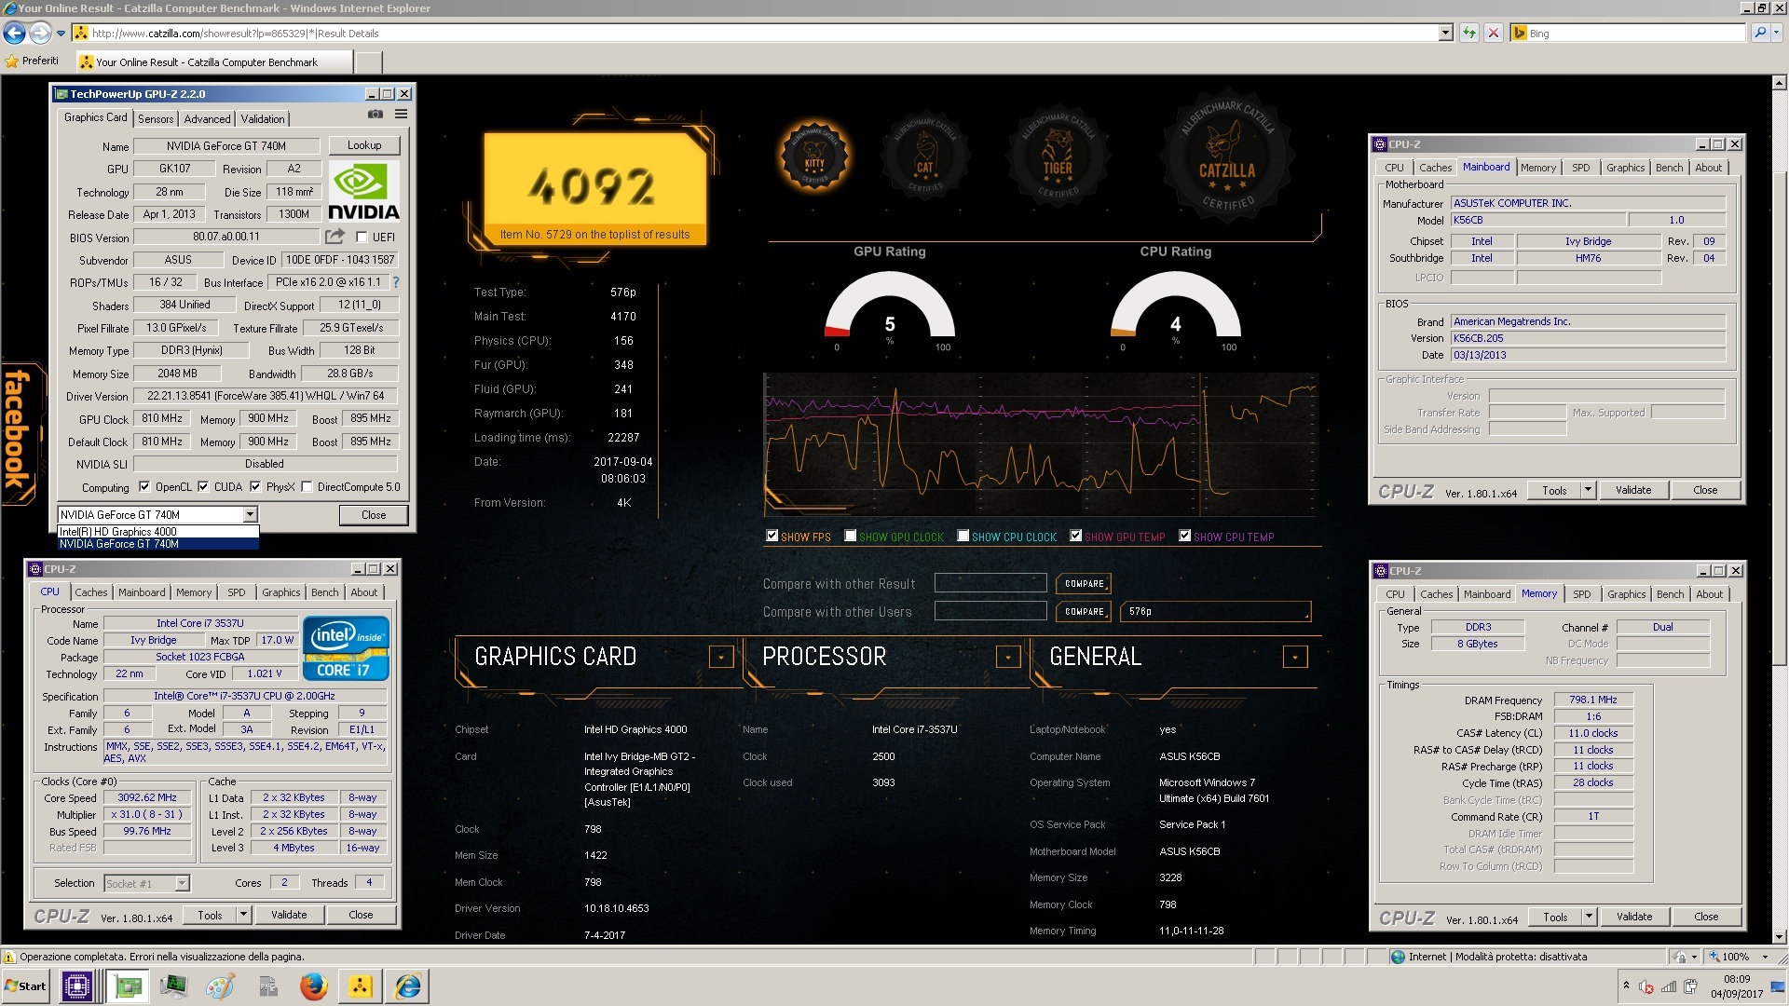Toggle the OpenCL checkbox
Viewport: 1789px width, 1006px height.
144,486
